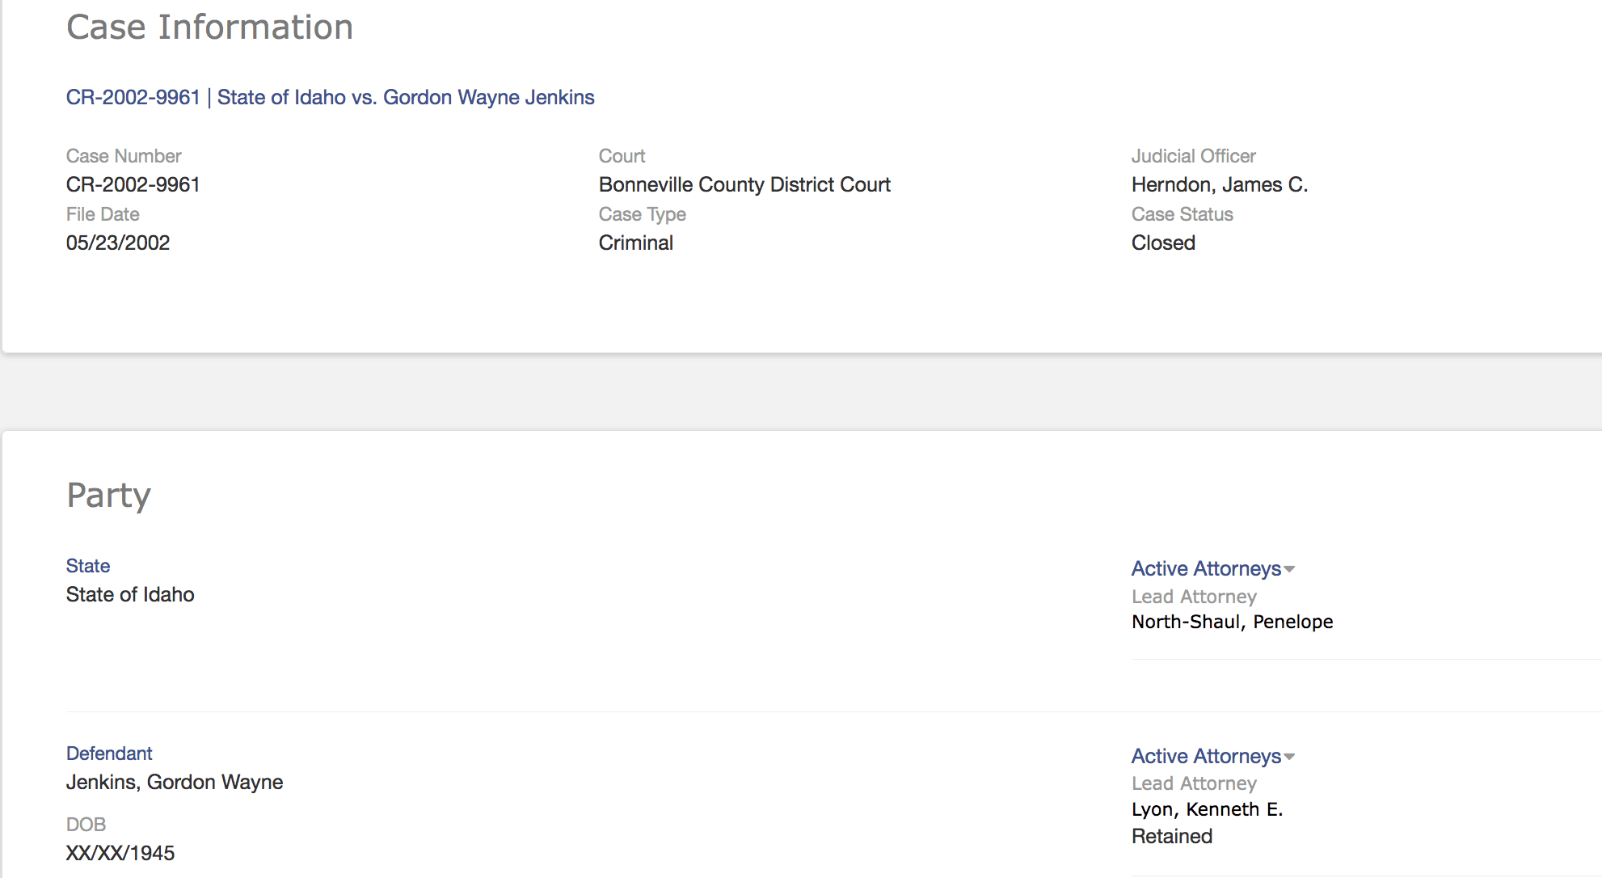
Task: Click judicial officer Herndon, James C.
Action: pyautogui.click(x=1219, y=184)
